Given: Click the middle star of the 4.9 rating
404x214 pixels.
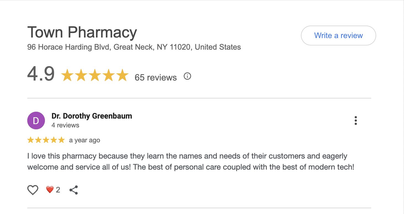Looking at the screenshot, I should 95,76.
